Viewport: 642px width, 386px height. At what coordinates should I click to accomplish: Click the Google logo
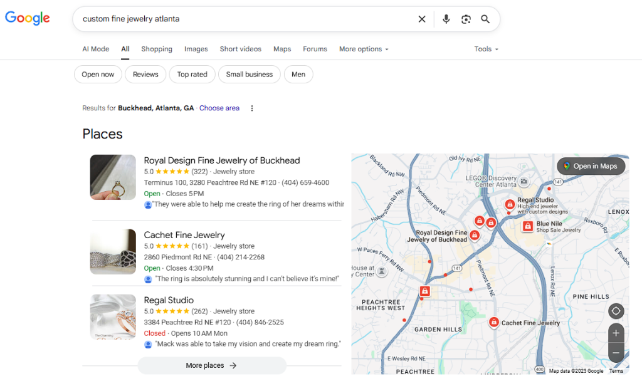click(28, 18)
